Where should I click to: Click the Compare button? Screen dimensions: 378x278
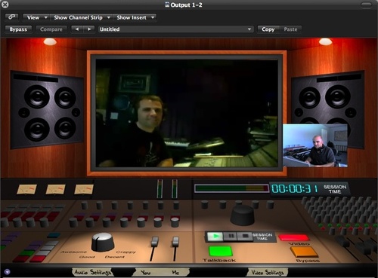[51, 29]
